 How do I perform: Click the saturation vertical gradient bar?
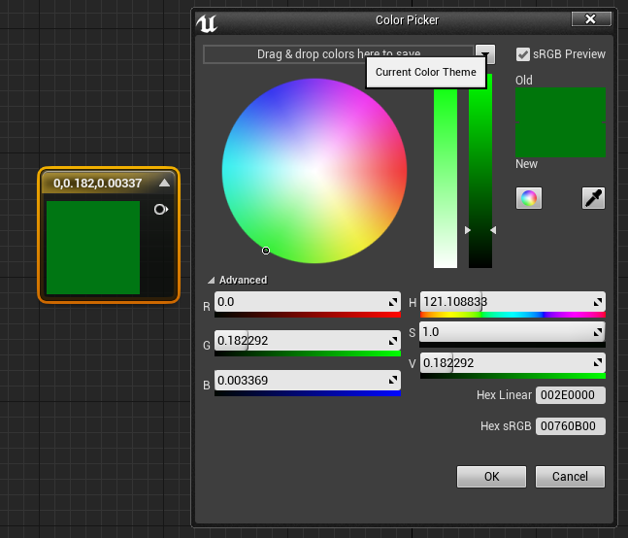click(x=446, y=179)
